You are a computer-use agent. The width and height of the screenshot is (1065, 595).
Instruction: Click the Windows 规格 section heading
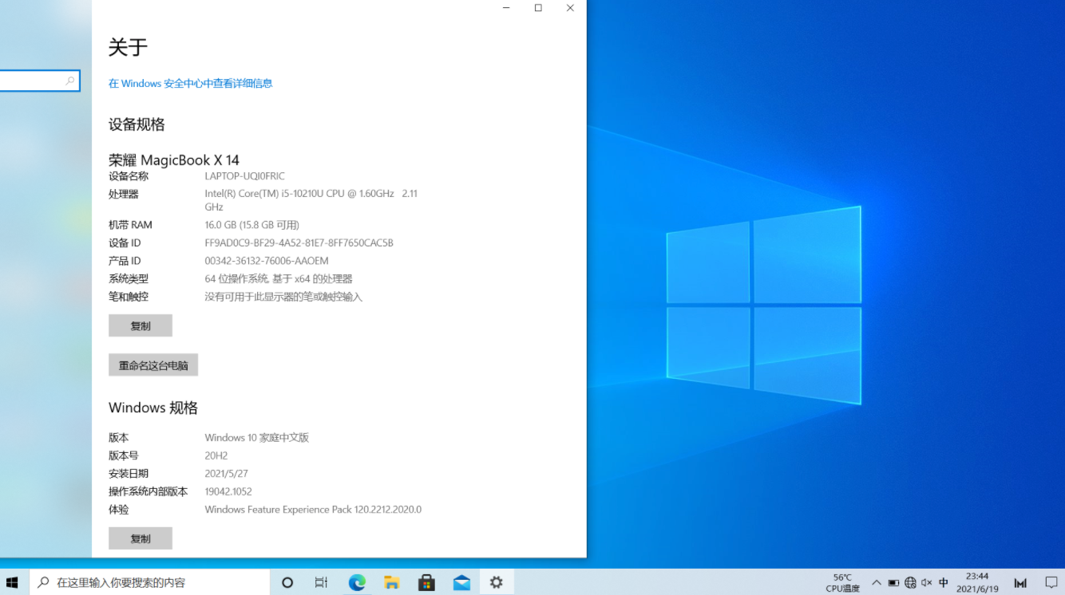click(153, 408)
